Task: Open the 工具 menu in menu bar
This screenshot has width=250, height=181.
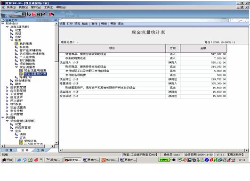Action: (x=48, y=7)
